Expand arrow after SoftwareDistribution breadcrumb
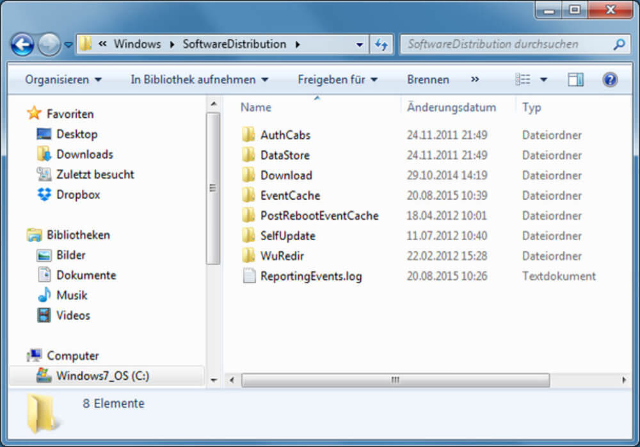The width and height of the screenshot is (640, 447). 298,44
